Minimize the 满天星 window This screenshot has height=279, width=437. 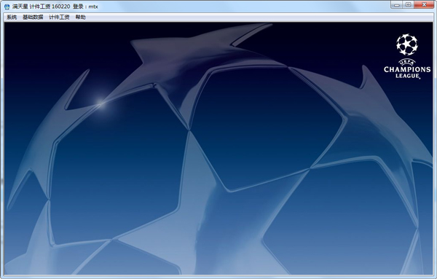click(397, 5)
